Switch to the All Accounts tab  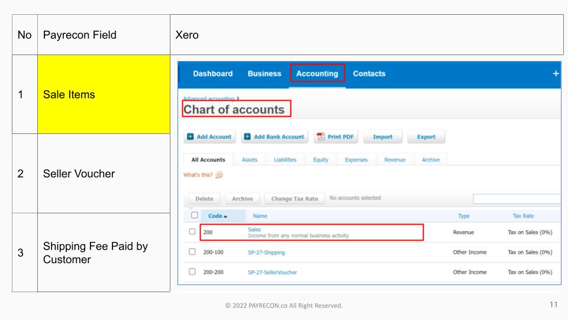tap(208, 159)
